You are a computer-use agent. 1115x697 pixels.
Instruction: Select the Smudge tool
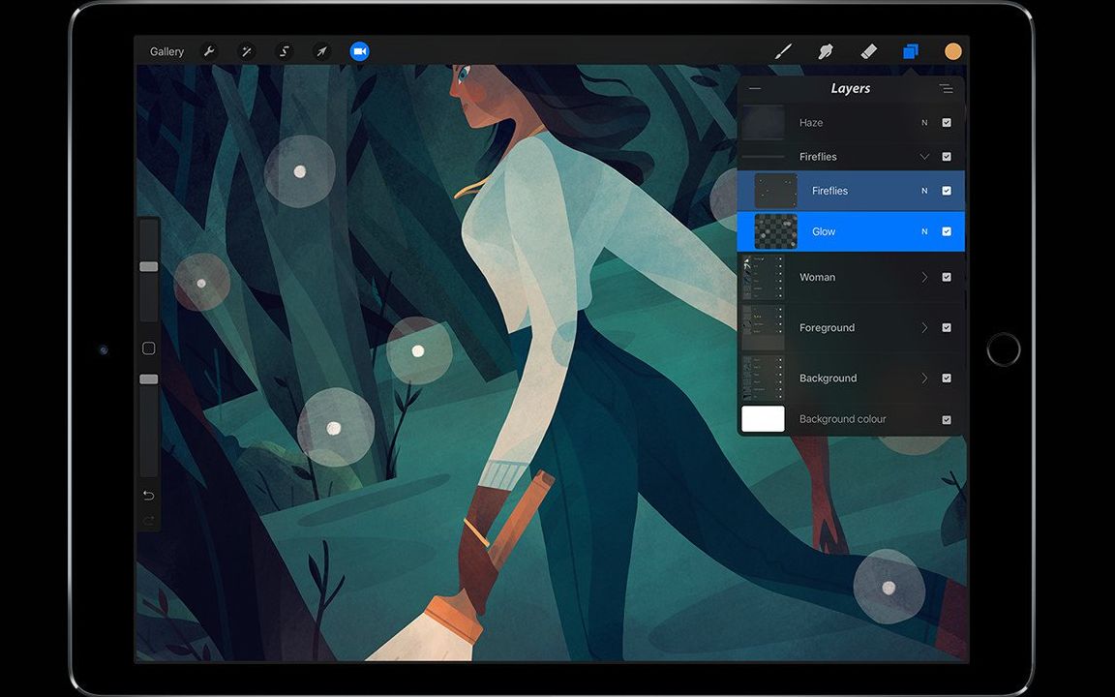[826, 50]
